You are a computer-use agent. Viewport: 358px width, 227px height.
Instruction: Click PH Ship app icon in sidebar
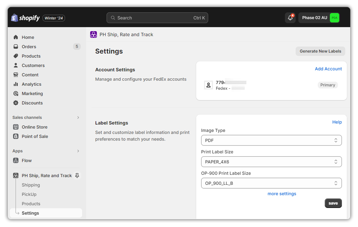click(16, 176)
